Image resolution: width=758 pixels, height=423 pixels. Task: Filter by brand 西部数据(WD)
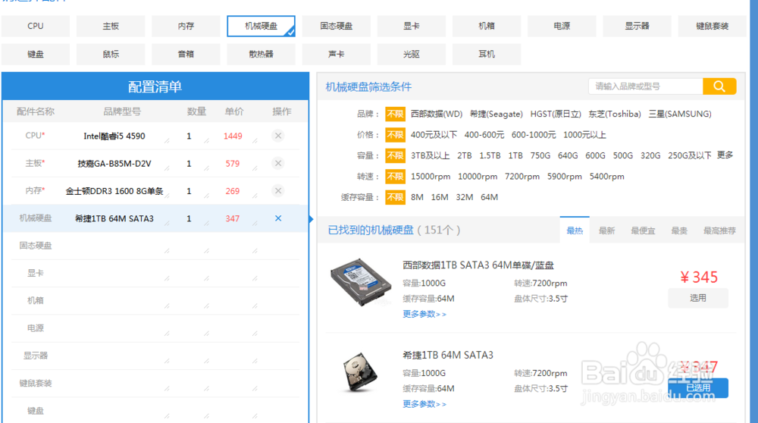(x=437, y=114)
